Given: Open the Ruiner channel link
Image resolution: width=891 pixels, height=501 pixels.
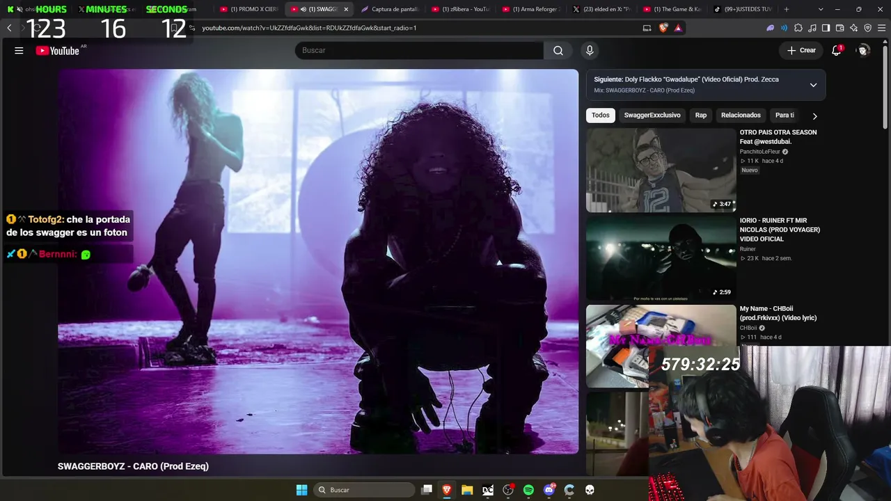Looking at the screenshot, I should (x=748, y=249).
